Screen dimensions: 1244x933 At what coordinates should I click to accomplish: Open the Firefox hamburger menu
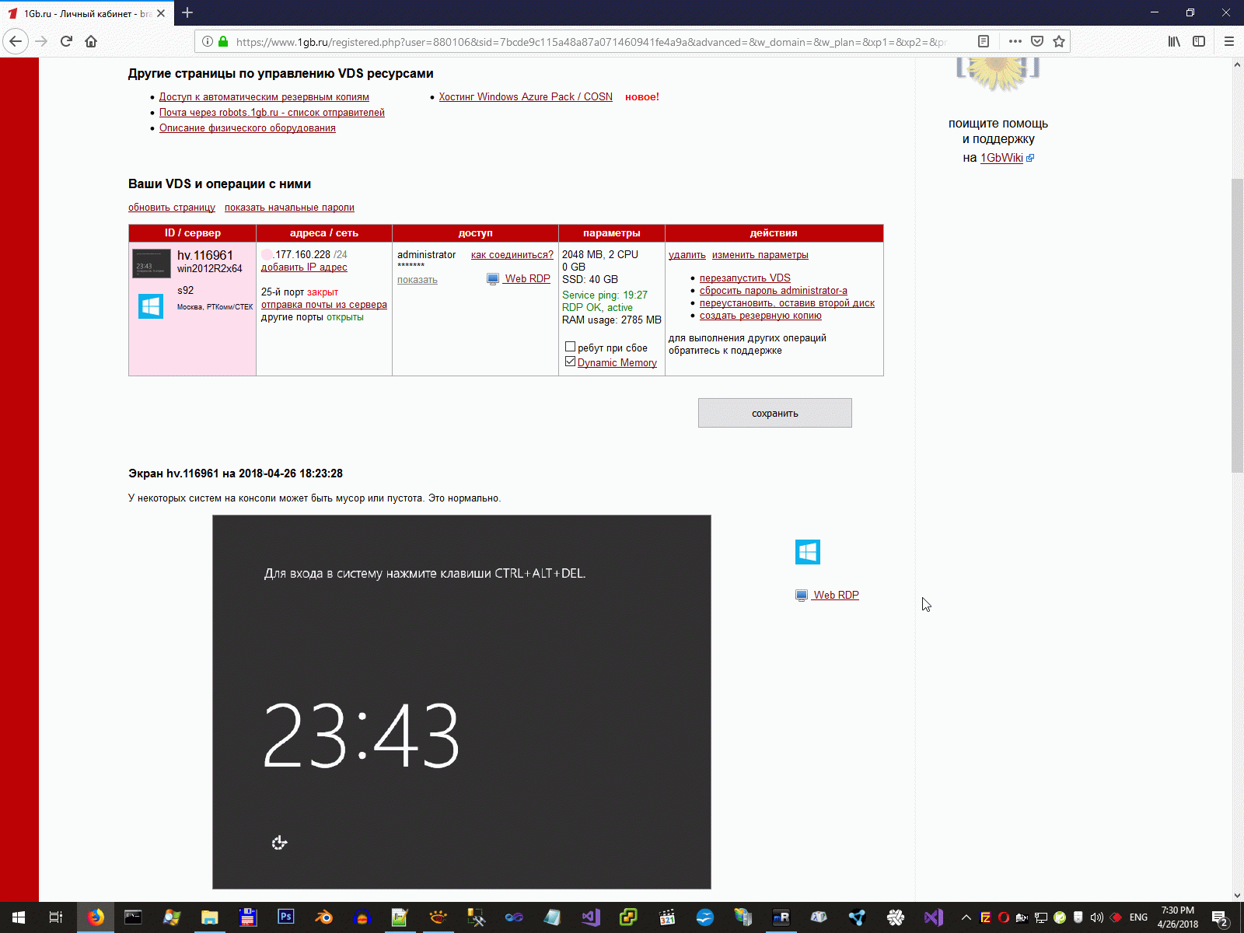click(x=1229, y=41)
